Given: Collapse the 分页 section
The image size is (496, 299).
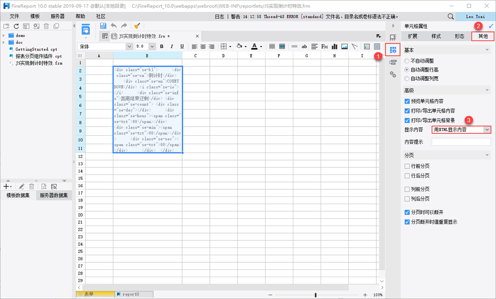Looking at the screenshot, I should (487, 155).
